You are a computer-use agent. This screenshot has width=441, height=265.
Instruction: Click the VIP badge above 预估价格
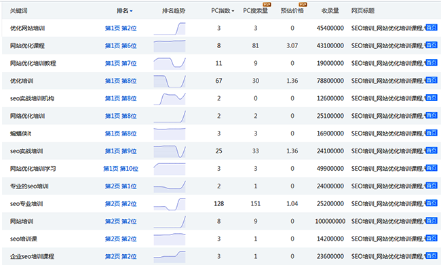[303, 5]
